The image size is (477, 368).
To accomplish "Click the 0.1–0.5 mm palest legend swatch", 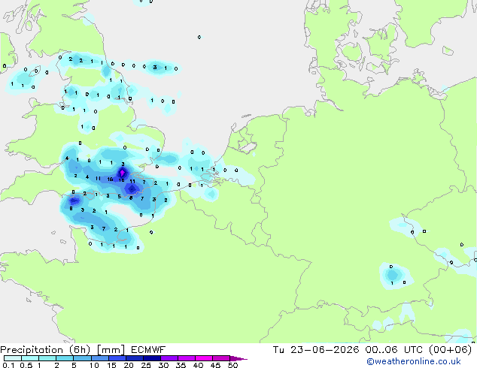I will click(x=13, y=358).
